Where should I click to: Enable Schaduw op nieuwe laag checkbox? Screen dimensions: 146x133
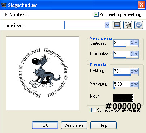(93, 110)
